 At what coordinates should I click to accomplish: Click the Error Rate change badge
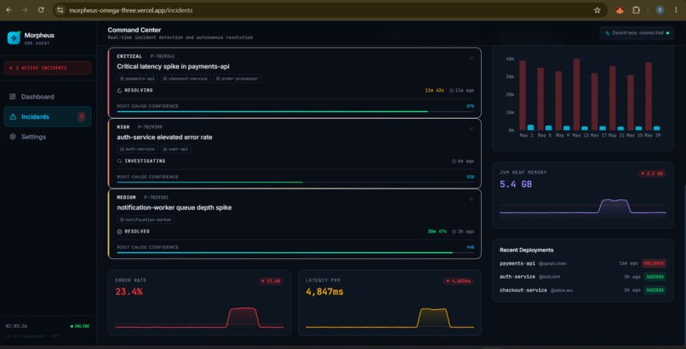tap(271, 281)
